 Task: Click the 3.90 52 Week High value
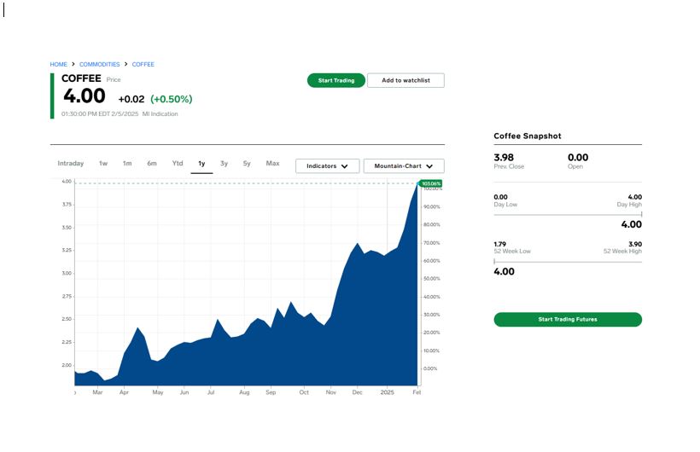coord(635,244)
